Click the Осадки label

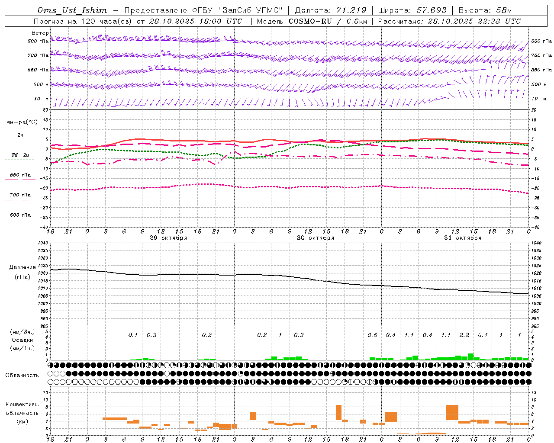click(x=22, y=340)
